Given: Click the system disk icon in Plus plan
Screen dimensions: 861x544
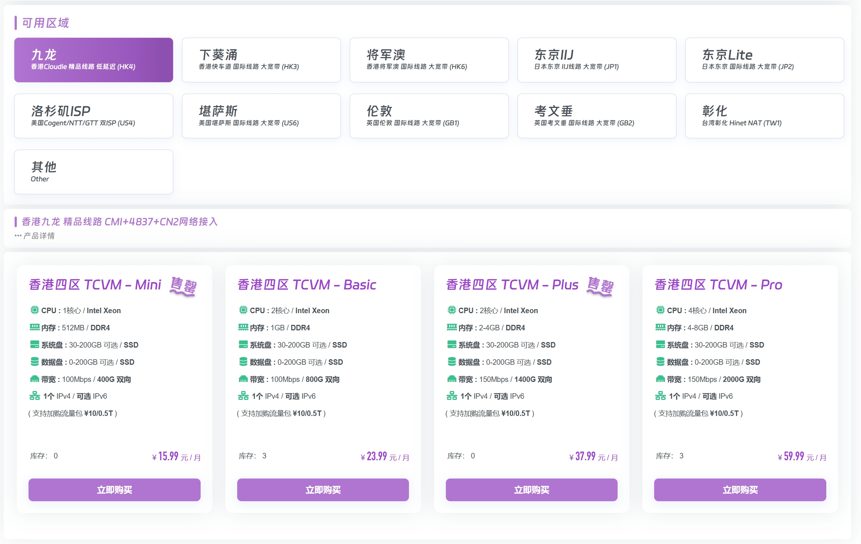Looking at the screenshot, I should 452,344.
